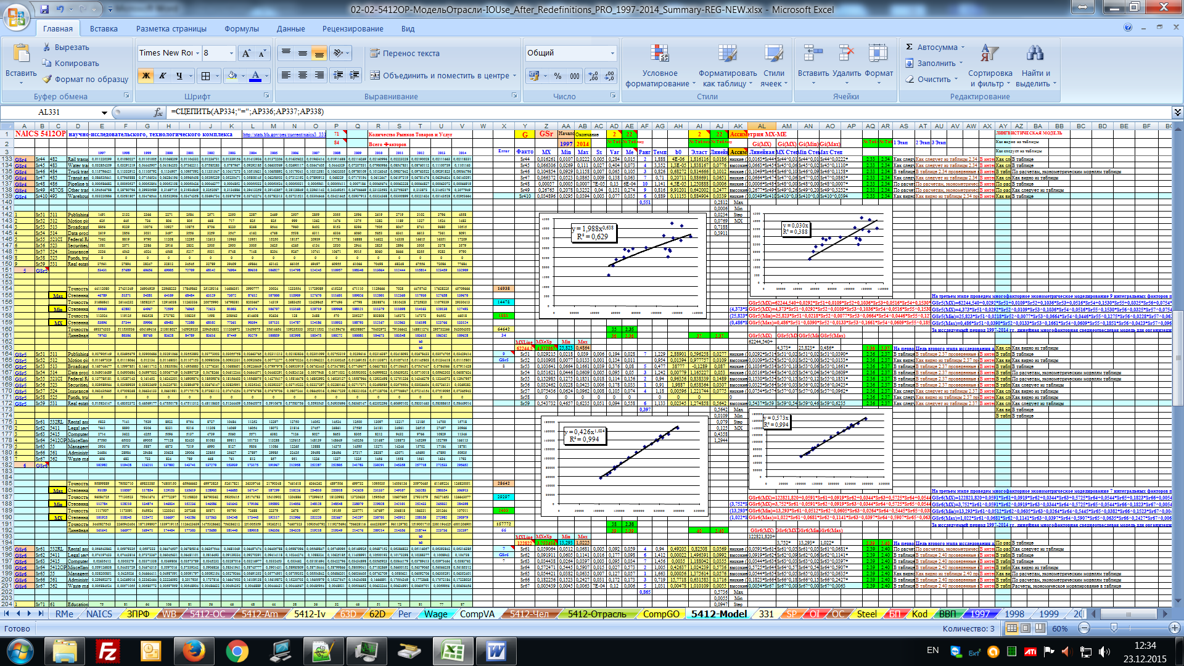Click the increase font size icon
The height and width of the screenshot is (666, 1184).
tap(246, 53)
